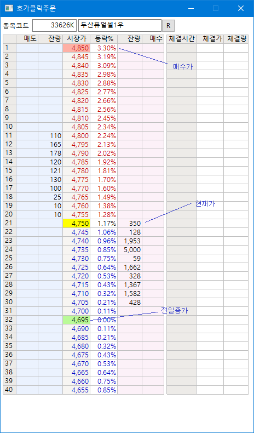Click the buy quantity 428
Viewport: 254px width, 433px height.
click(130, 303)
